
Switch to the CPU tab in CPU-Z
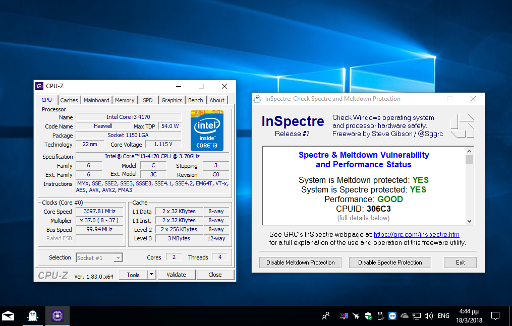[47, 100]
